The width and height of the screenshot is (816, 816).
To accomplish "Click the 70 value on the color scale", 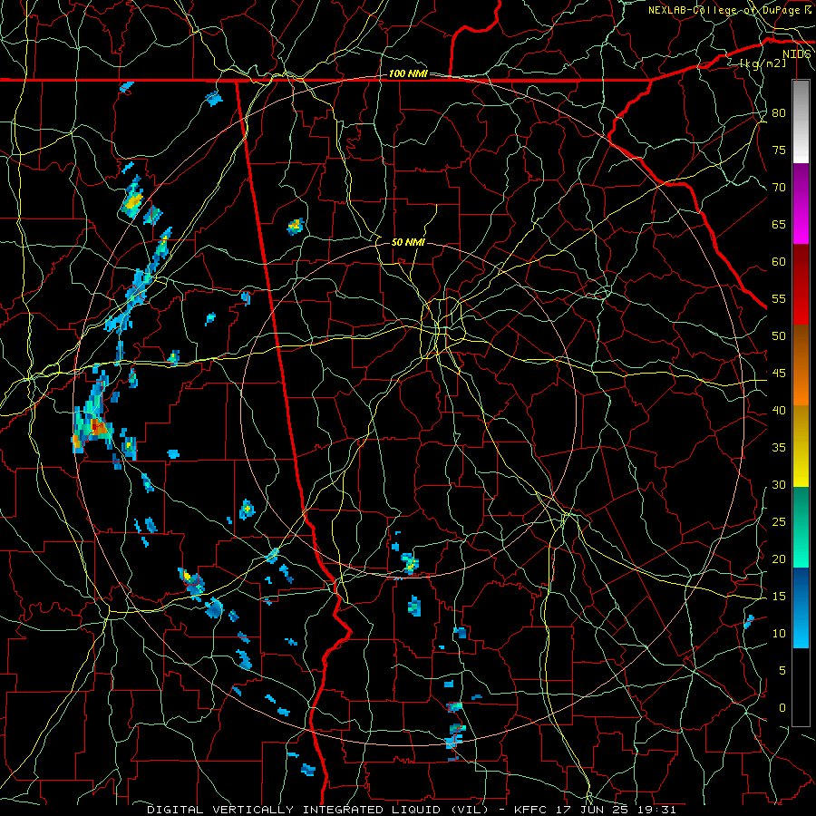I will 779,188.
